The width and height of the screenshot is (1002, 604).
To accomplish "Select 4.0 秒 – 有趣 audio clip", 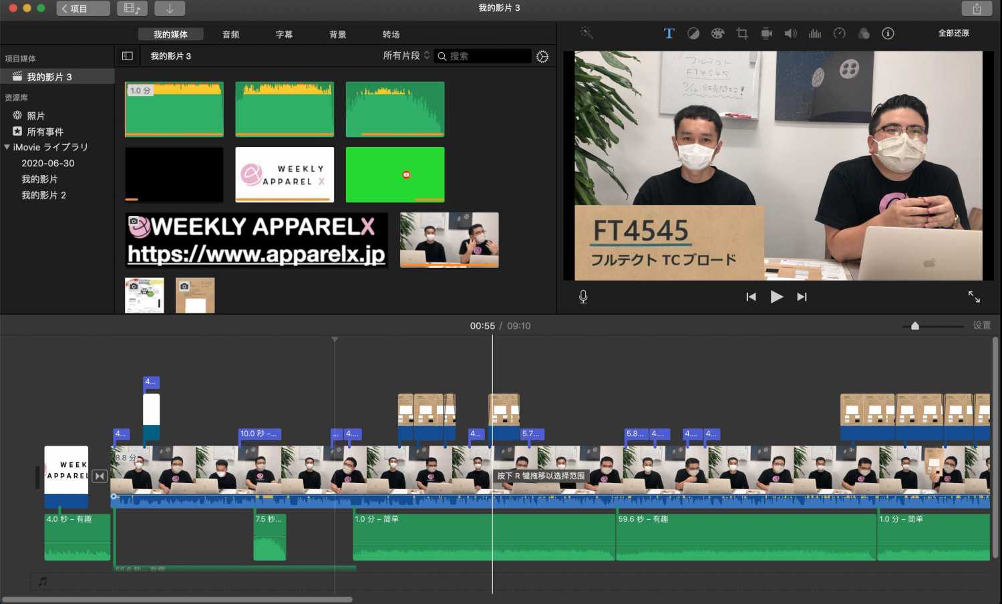I will [77, 537].
